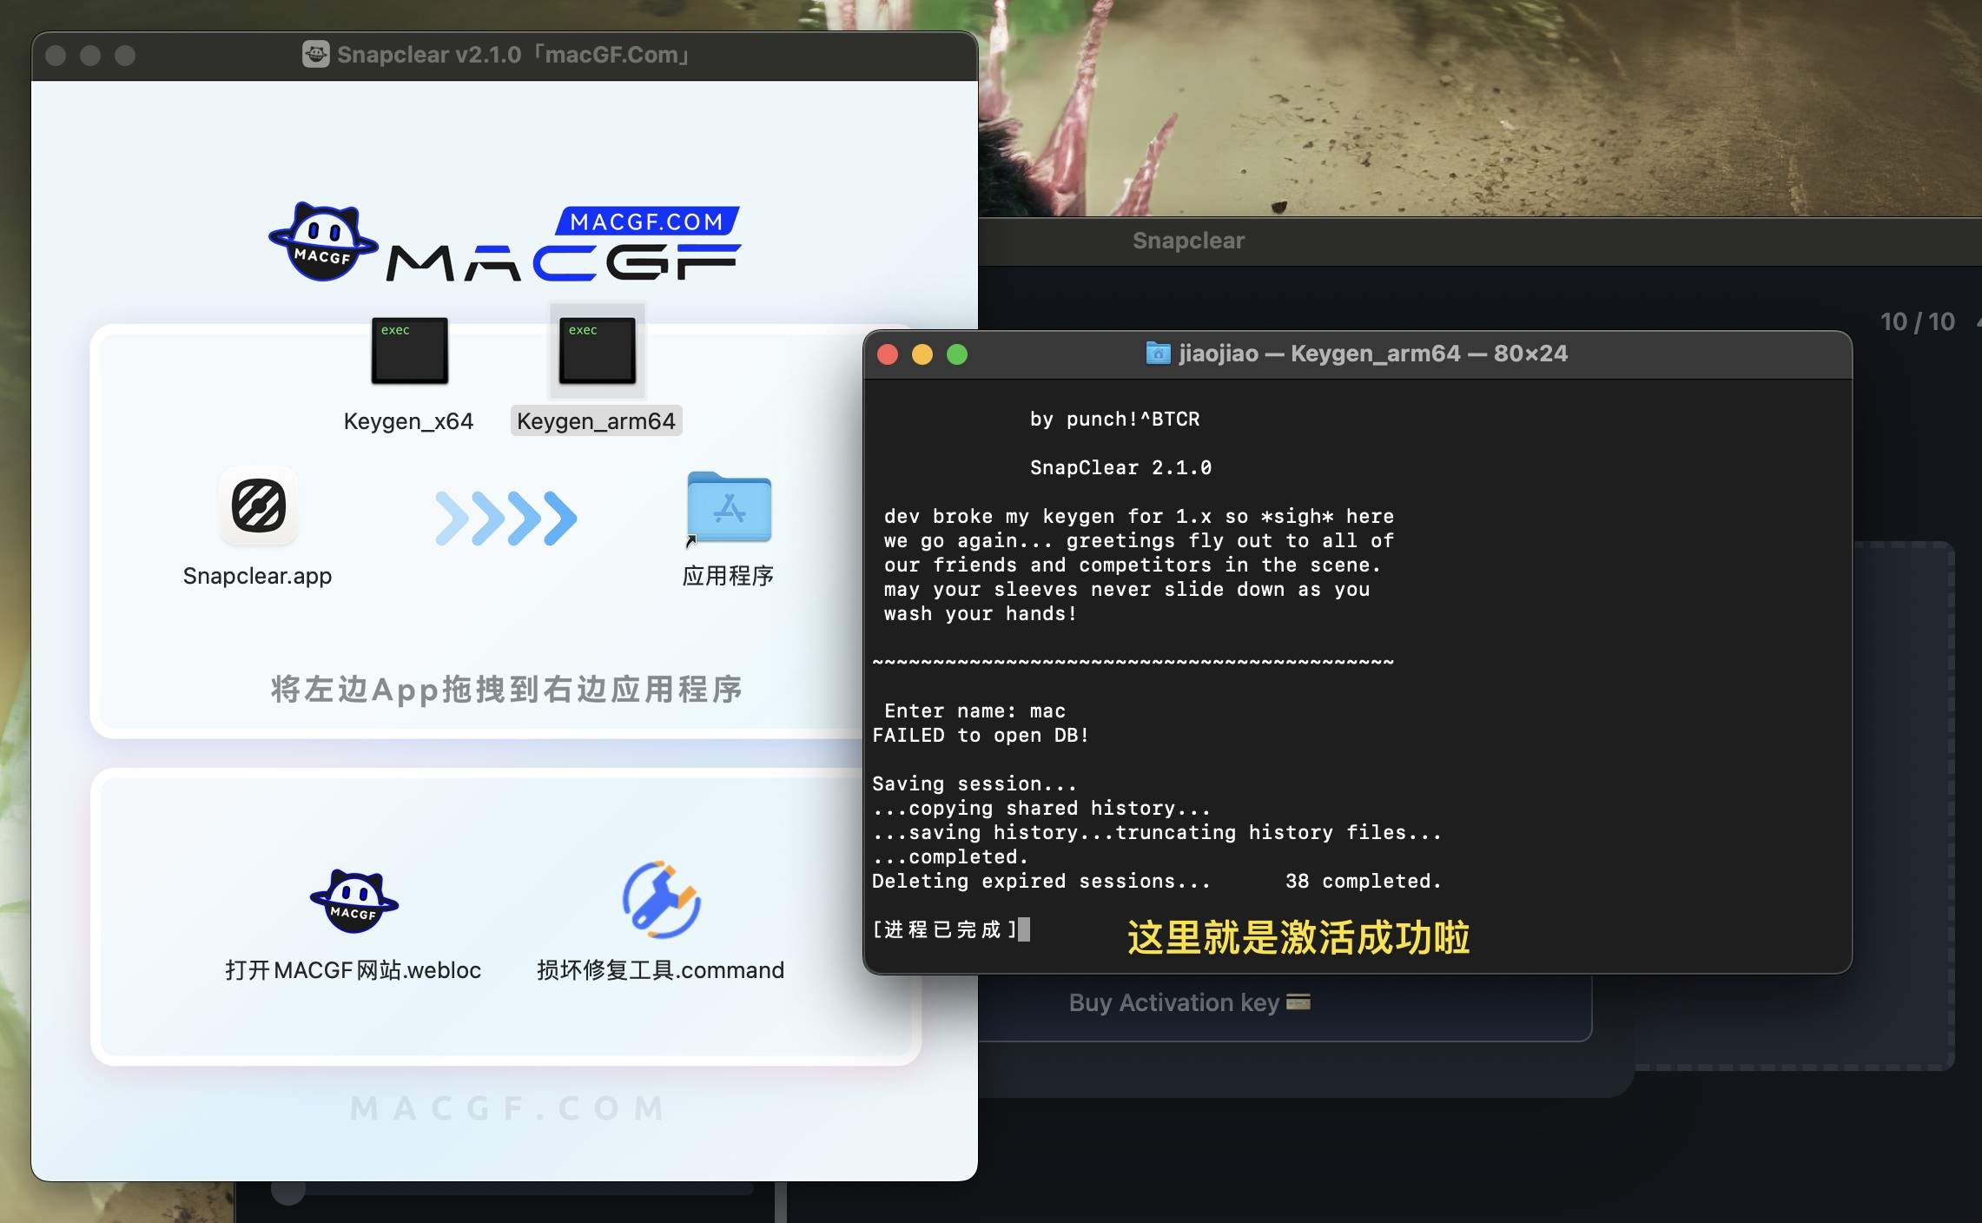Open the Keygen_arm64 executable
Viewport: 1982px width, 1223px height.
pos(597,352)
